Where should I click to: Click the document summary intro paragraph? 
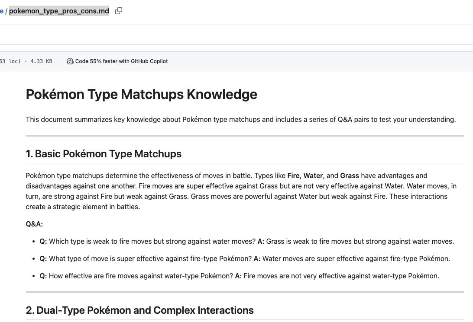(x=240, y=119)
